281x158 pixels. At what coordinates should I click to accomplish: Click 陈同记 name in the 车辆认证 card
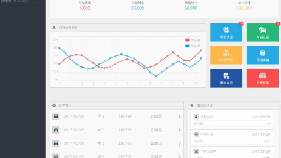pos(198,141)
